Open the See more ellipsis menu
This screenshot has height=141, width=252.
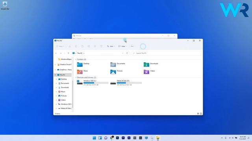tap(132, 46)
